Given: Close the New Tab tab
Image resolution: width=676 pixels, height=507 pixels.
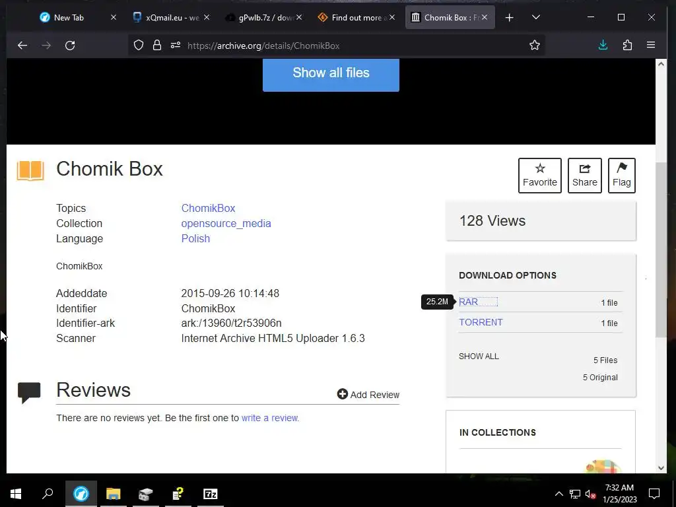Looking at the screenshot, I should 114,18.
